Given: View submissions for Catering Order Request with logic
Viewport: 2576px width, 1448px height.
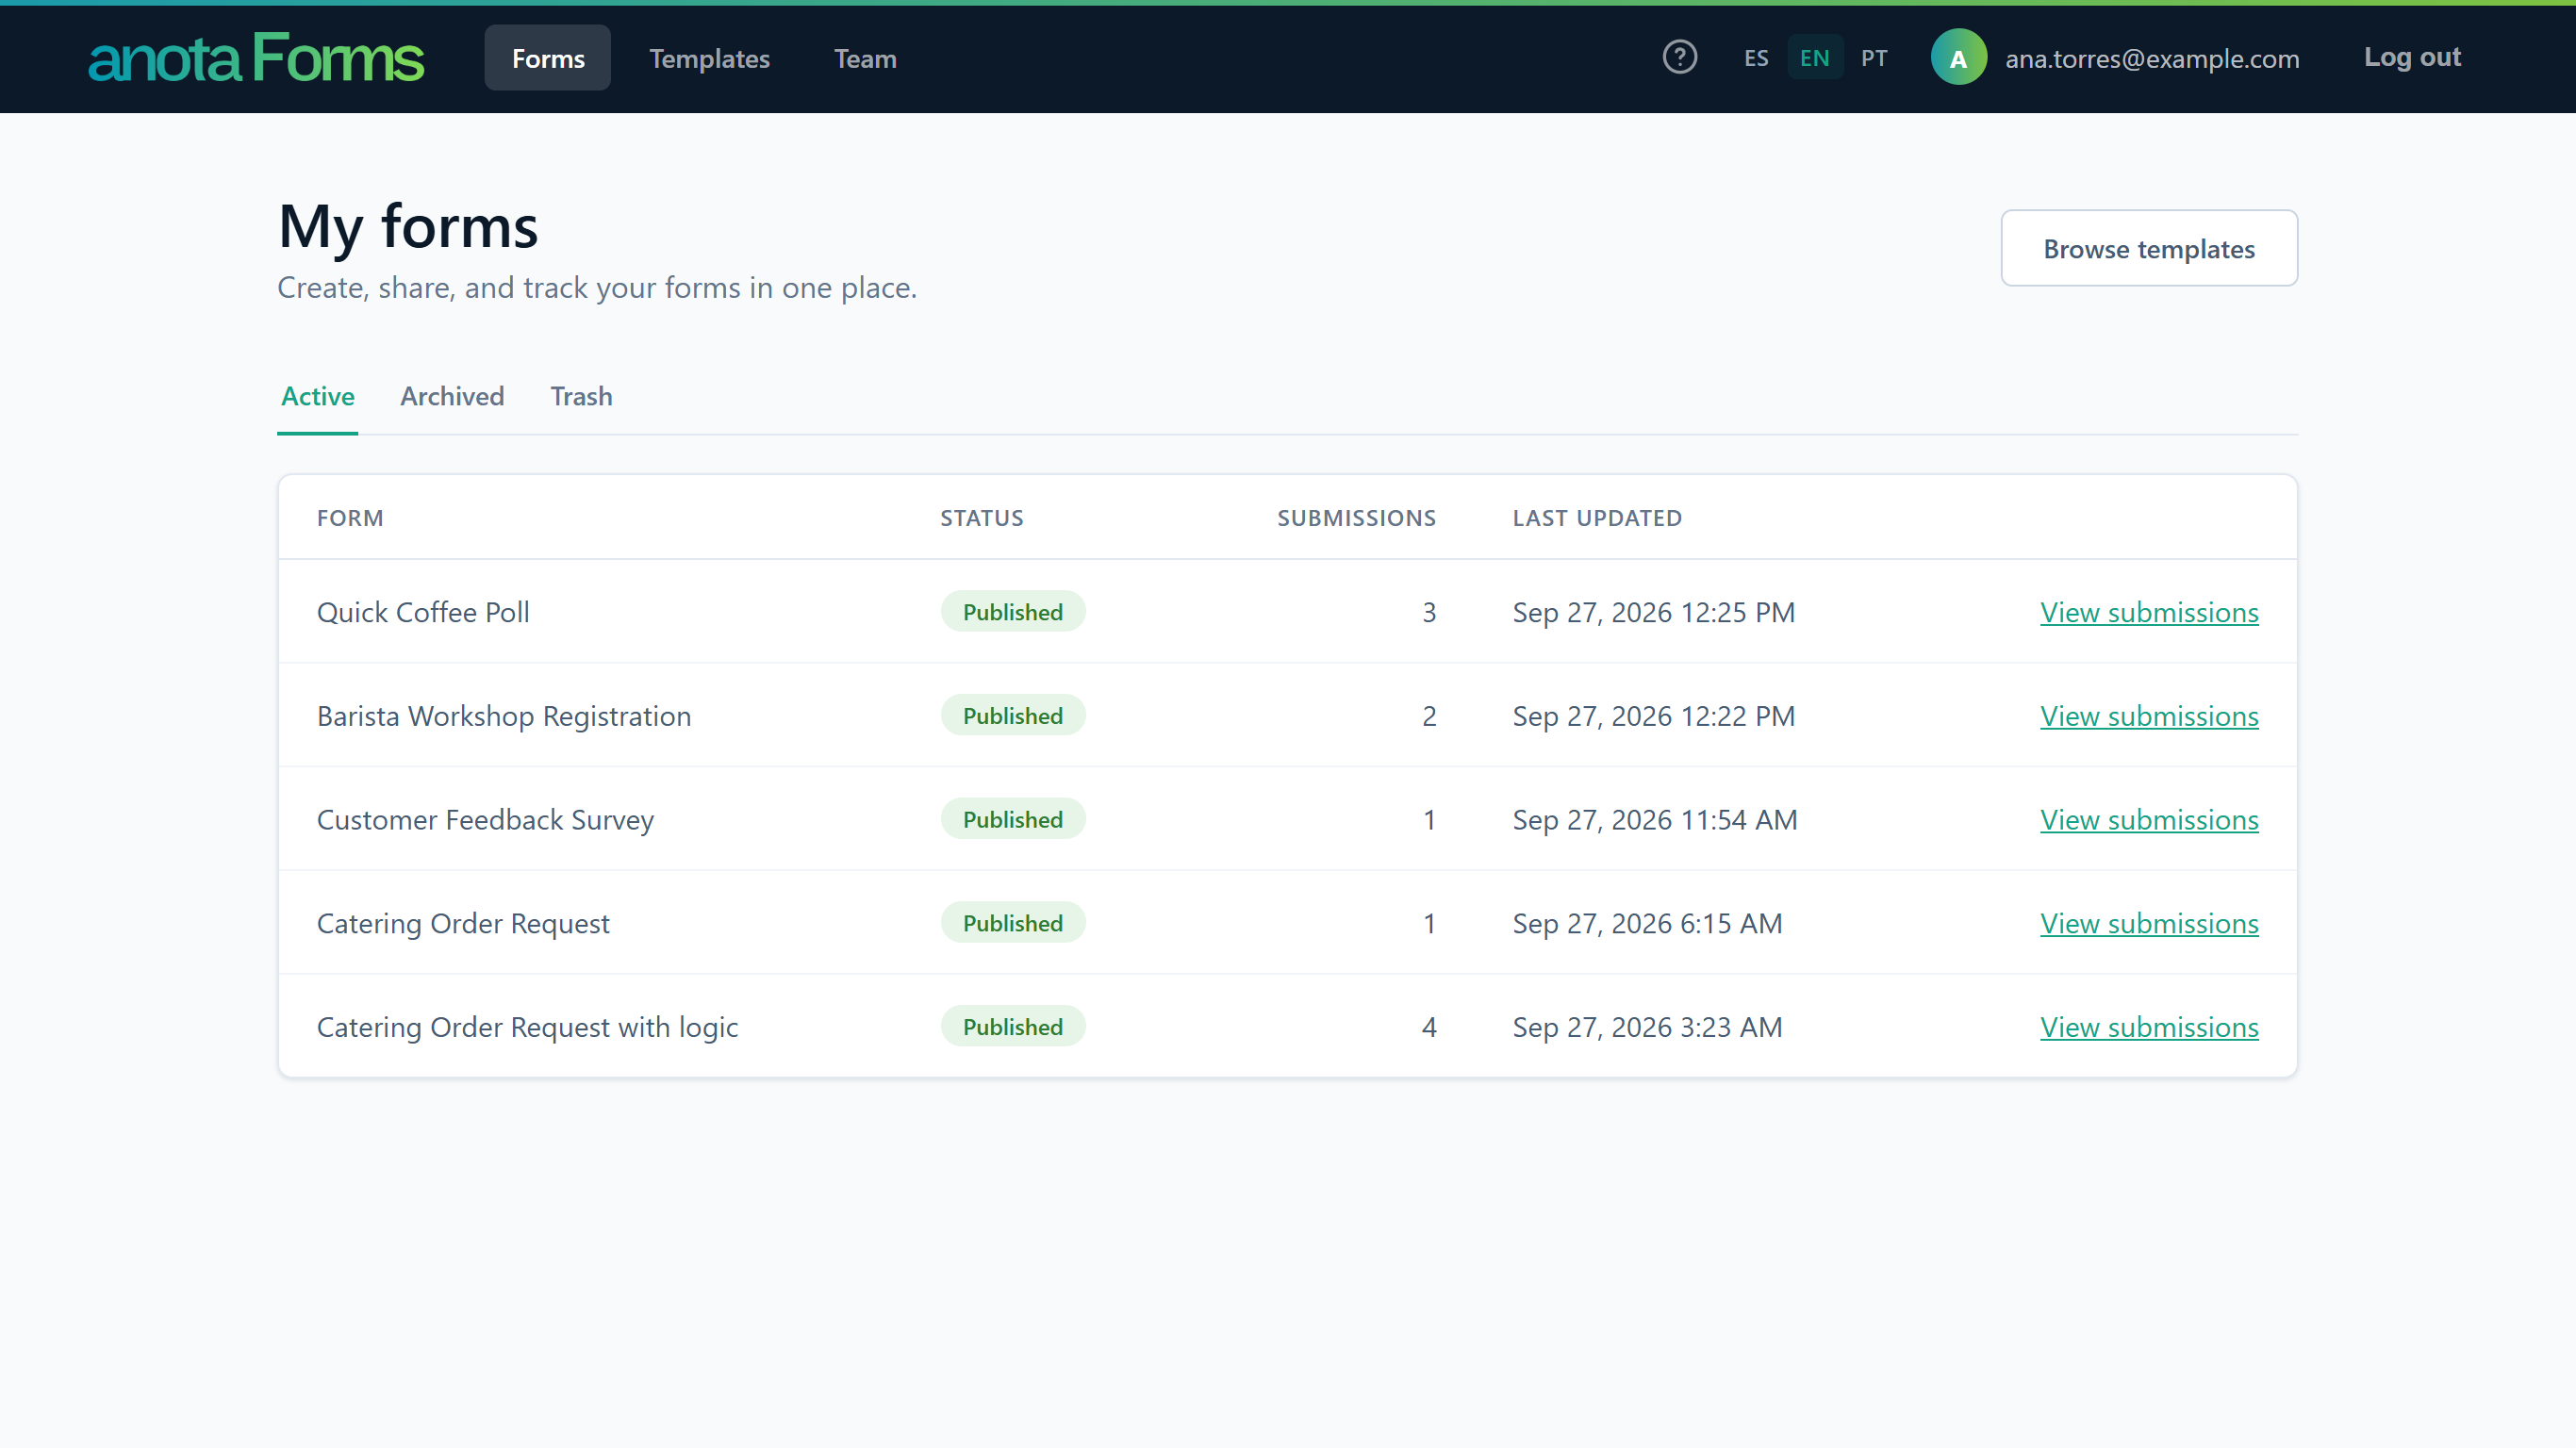Looking at the screenshot, I should point(2149,1027).
